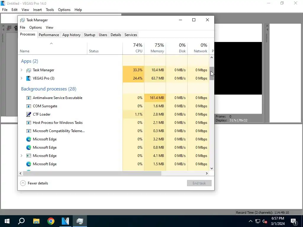The width and height of the screenshot is (303, 227).
Task: Open the Performance tab in Task Manager
Action: pos(49,35)
